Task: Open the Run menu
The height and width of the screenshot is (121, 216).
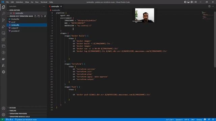Action: (37, 2)
